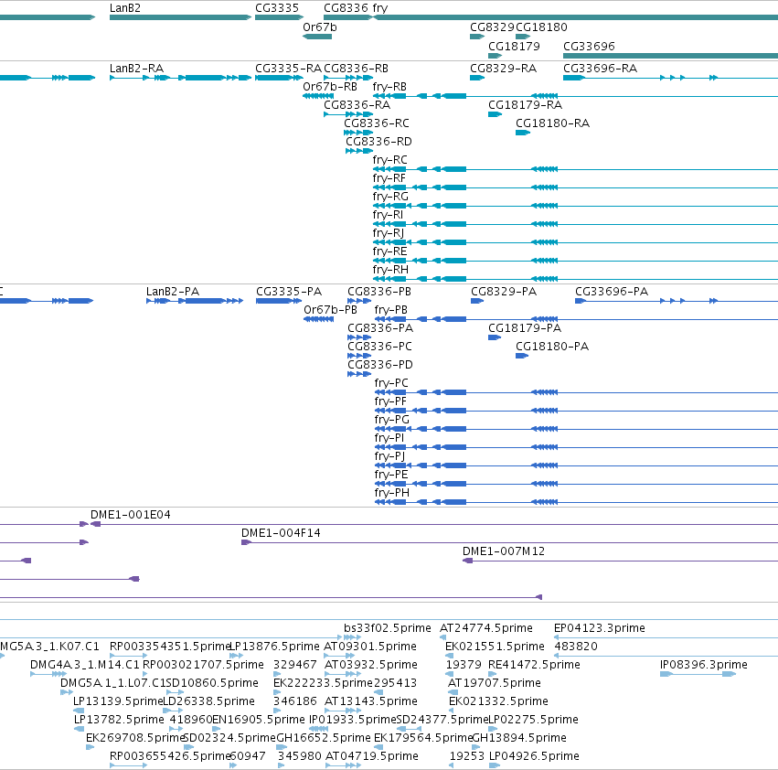
Task: Select the 483820 EST label
Action: tap(576, 647)
